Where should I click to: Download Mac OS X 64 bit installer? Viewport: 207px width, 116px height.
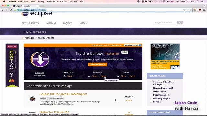(x=70, y=76)
